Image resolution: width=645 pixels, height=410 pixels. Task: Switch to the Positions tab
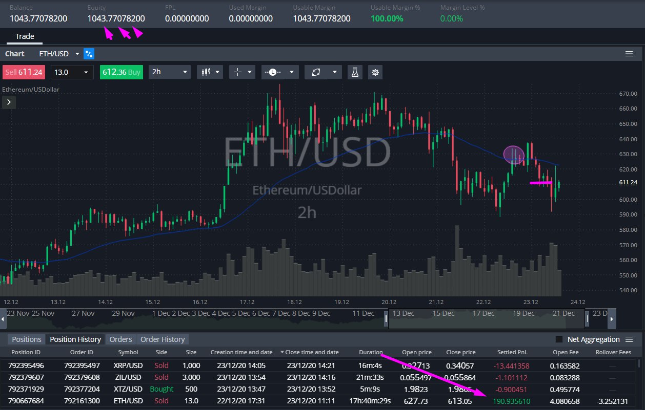pyautogui.click(x=27, y=339)
